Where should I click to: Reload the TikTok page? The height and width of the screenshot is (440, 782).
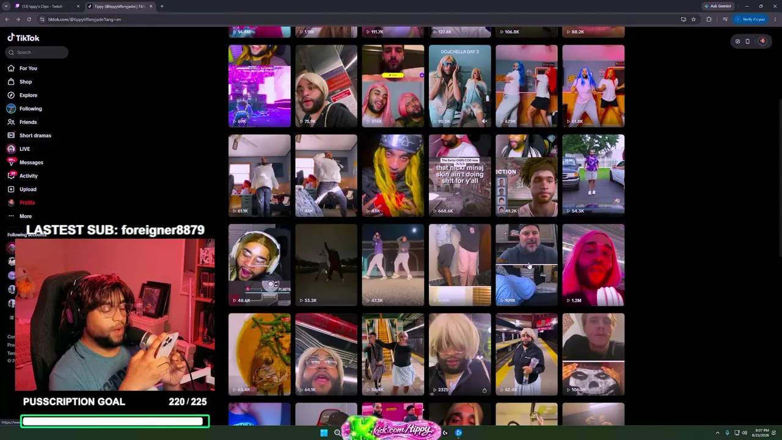coord(29,20)
